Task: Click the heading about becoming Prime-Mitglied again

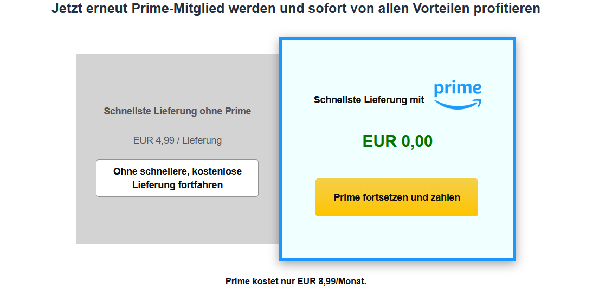Action: pos(296,9)
